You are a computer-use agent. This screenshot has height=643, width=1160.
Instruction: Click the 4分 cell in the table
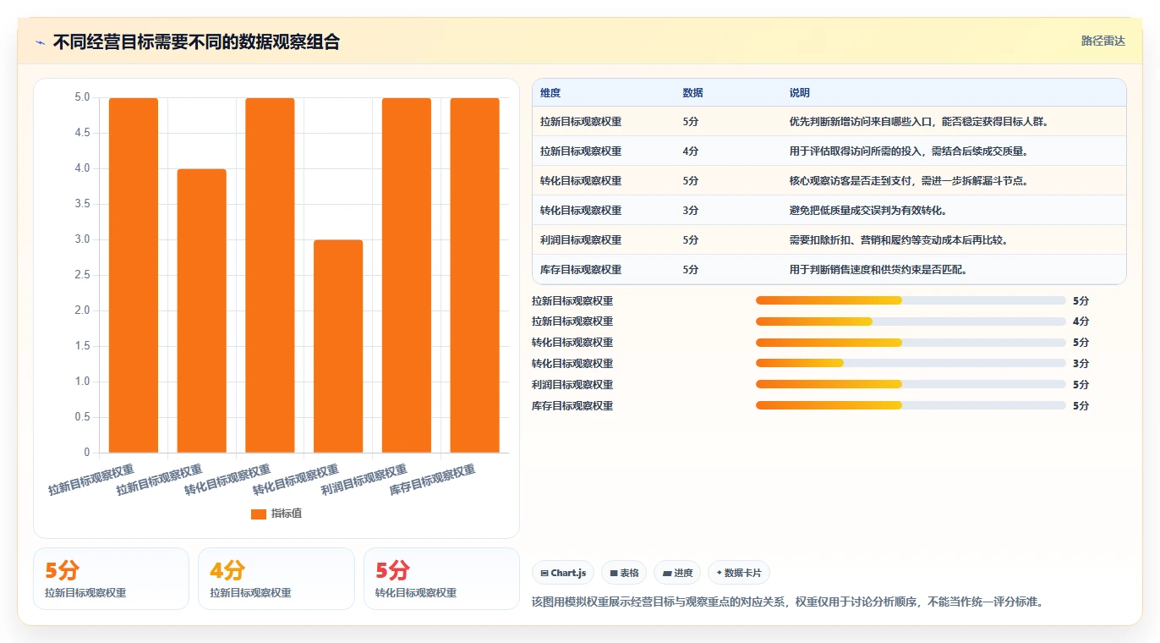point(691,151)
